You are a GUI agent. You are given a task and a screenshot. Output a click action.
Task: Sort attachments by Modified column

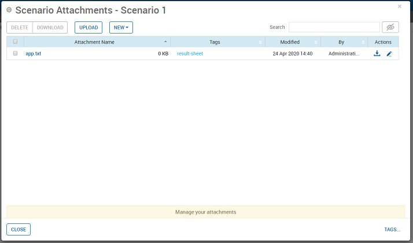coord(290,42)
